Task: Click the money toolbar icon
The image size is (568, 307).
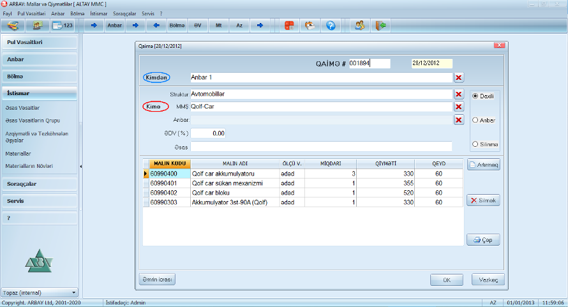Action: click(x=37, y=26)
